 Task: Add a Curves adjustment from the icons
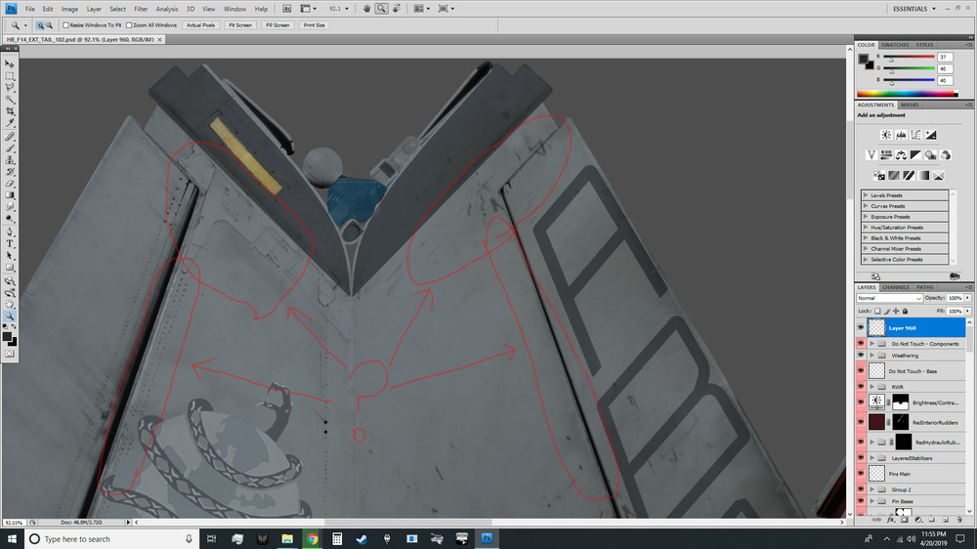click(x=916, y=135)
